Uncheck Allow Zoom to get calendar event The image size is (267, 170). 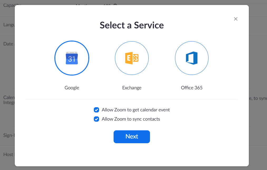[x=96, y=110]
